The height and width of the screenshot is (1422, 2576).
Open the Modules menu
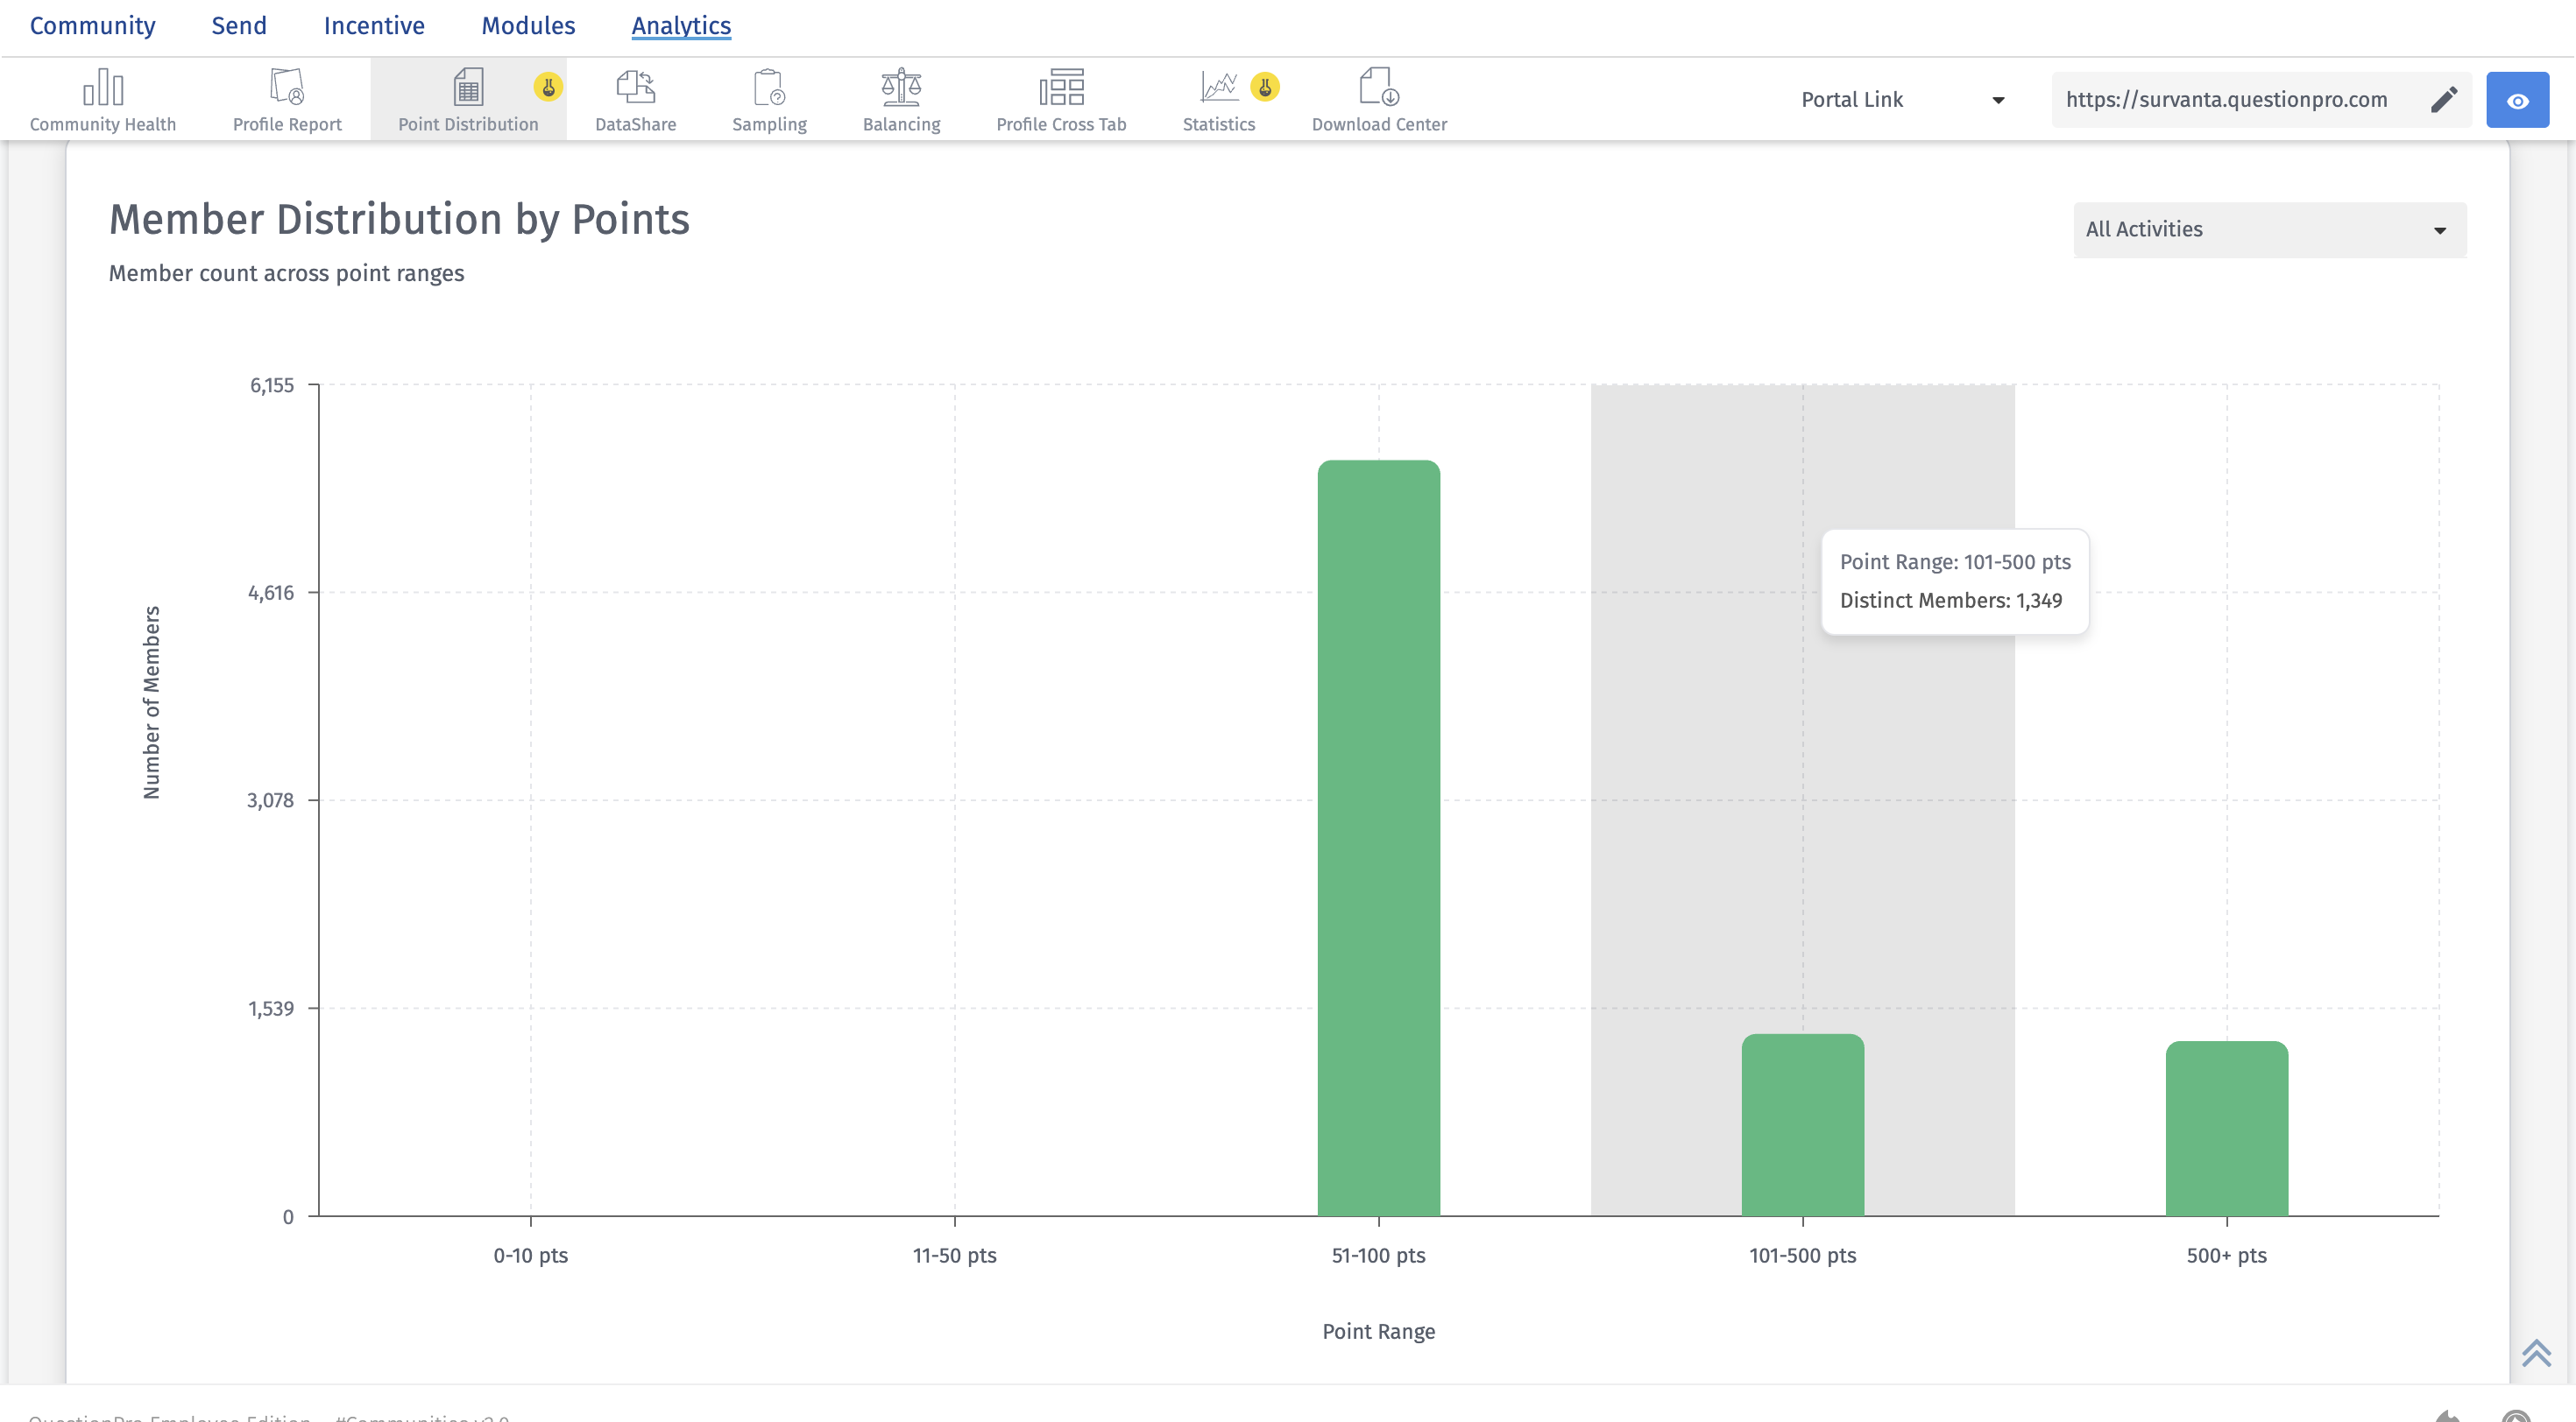click(527, 25)
